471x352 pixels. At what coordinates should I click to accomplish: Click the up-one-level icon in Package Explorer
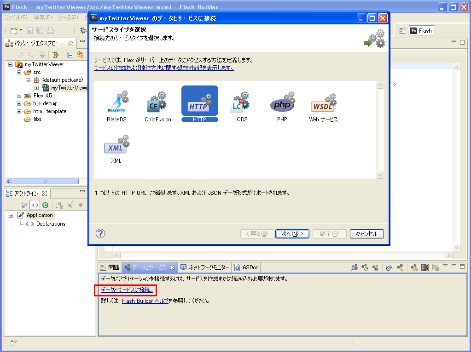click(x=42, y=55)
